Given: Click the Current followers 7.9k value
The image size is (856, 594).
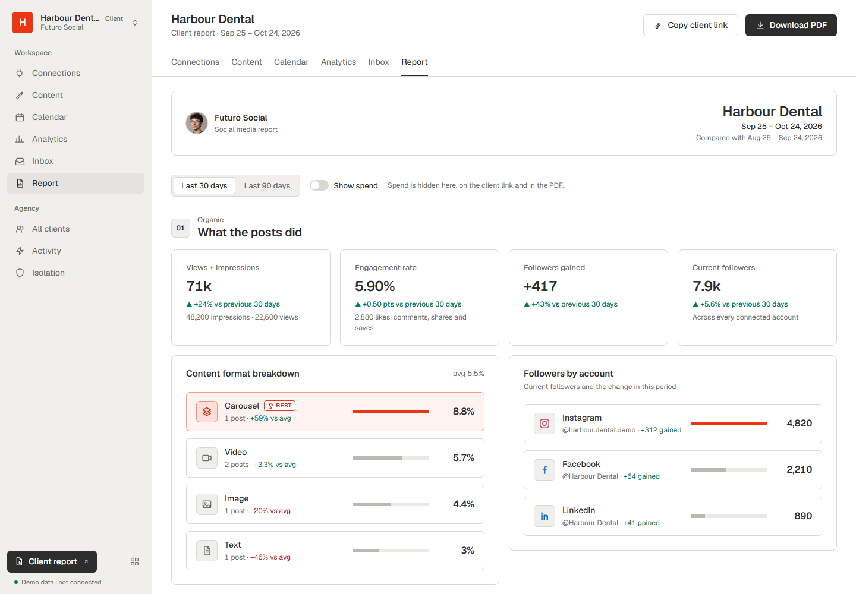Looking at the screenshot, I should 707,286.
